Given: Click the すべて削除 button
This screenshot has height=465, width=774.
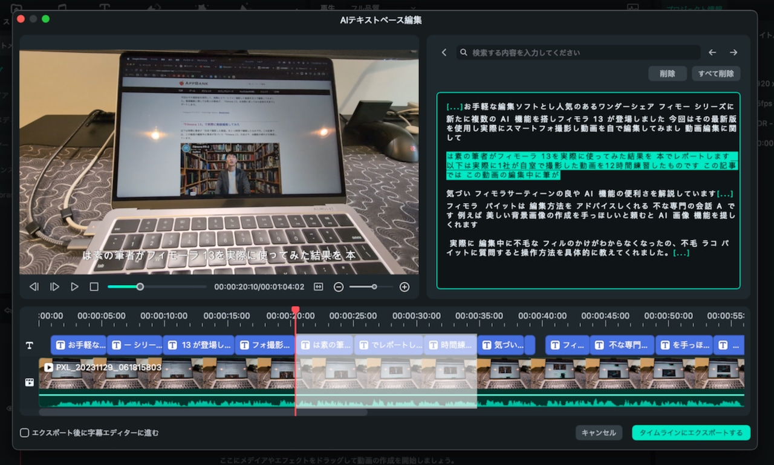Looking at the screenshot, I should [x=716, y=74].
